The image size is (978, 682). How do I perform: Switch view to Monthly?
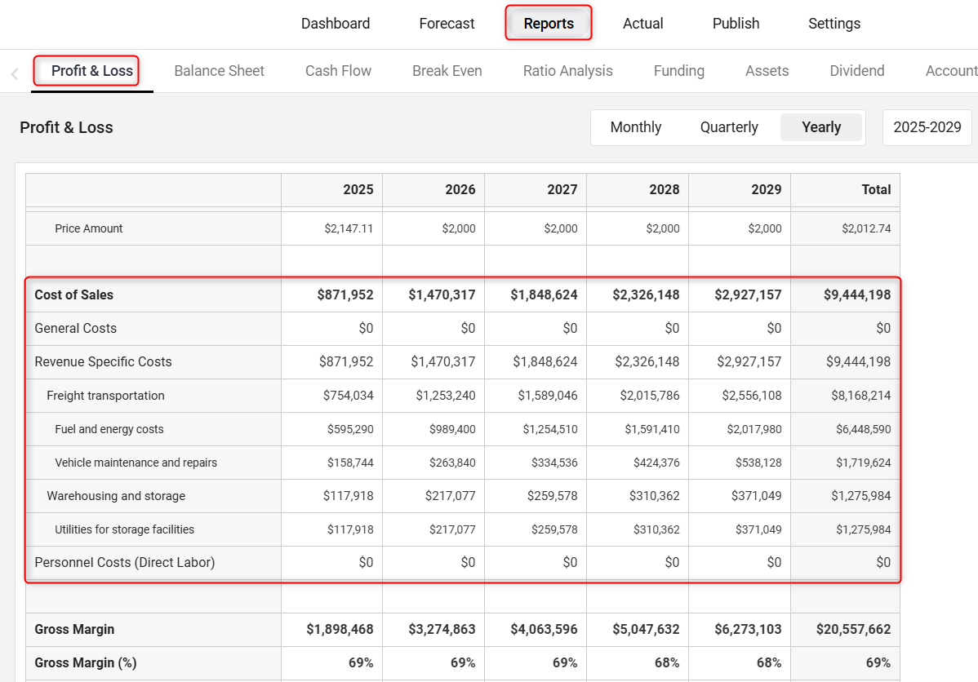[635, 127]
